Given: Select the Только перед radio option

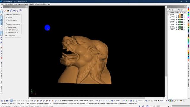Looking at the screenshot, I should [7, 30].
